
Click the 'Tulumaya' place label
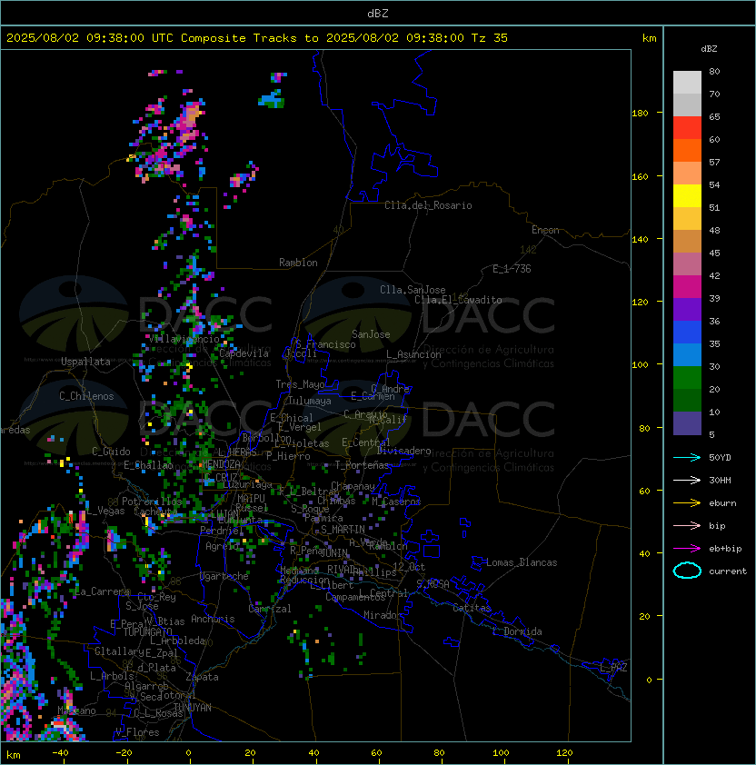[310, 401]
